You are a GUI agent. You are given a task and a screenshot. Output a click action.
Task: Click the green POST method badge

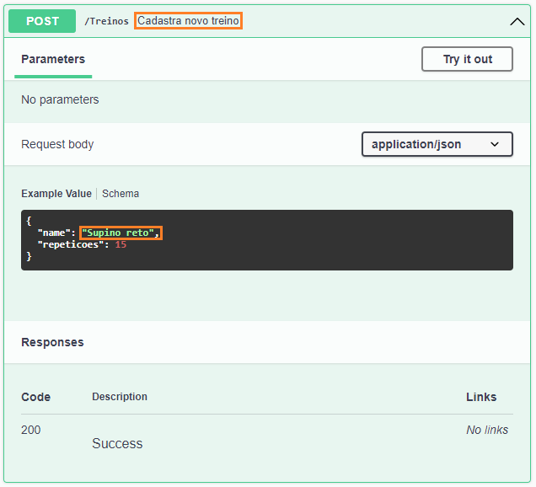coord(42,21)
